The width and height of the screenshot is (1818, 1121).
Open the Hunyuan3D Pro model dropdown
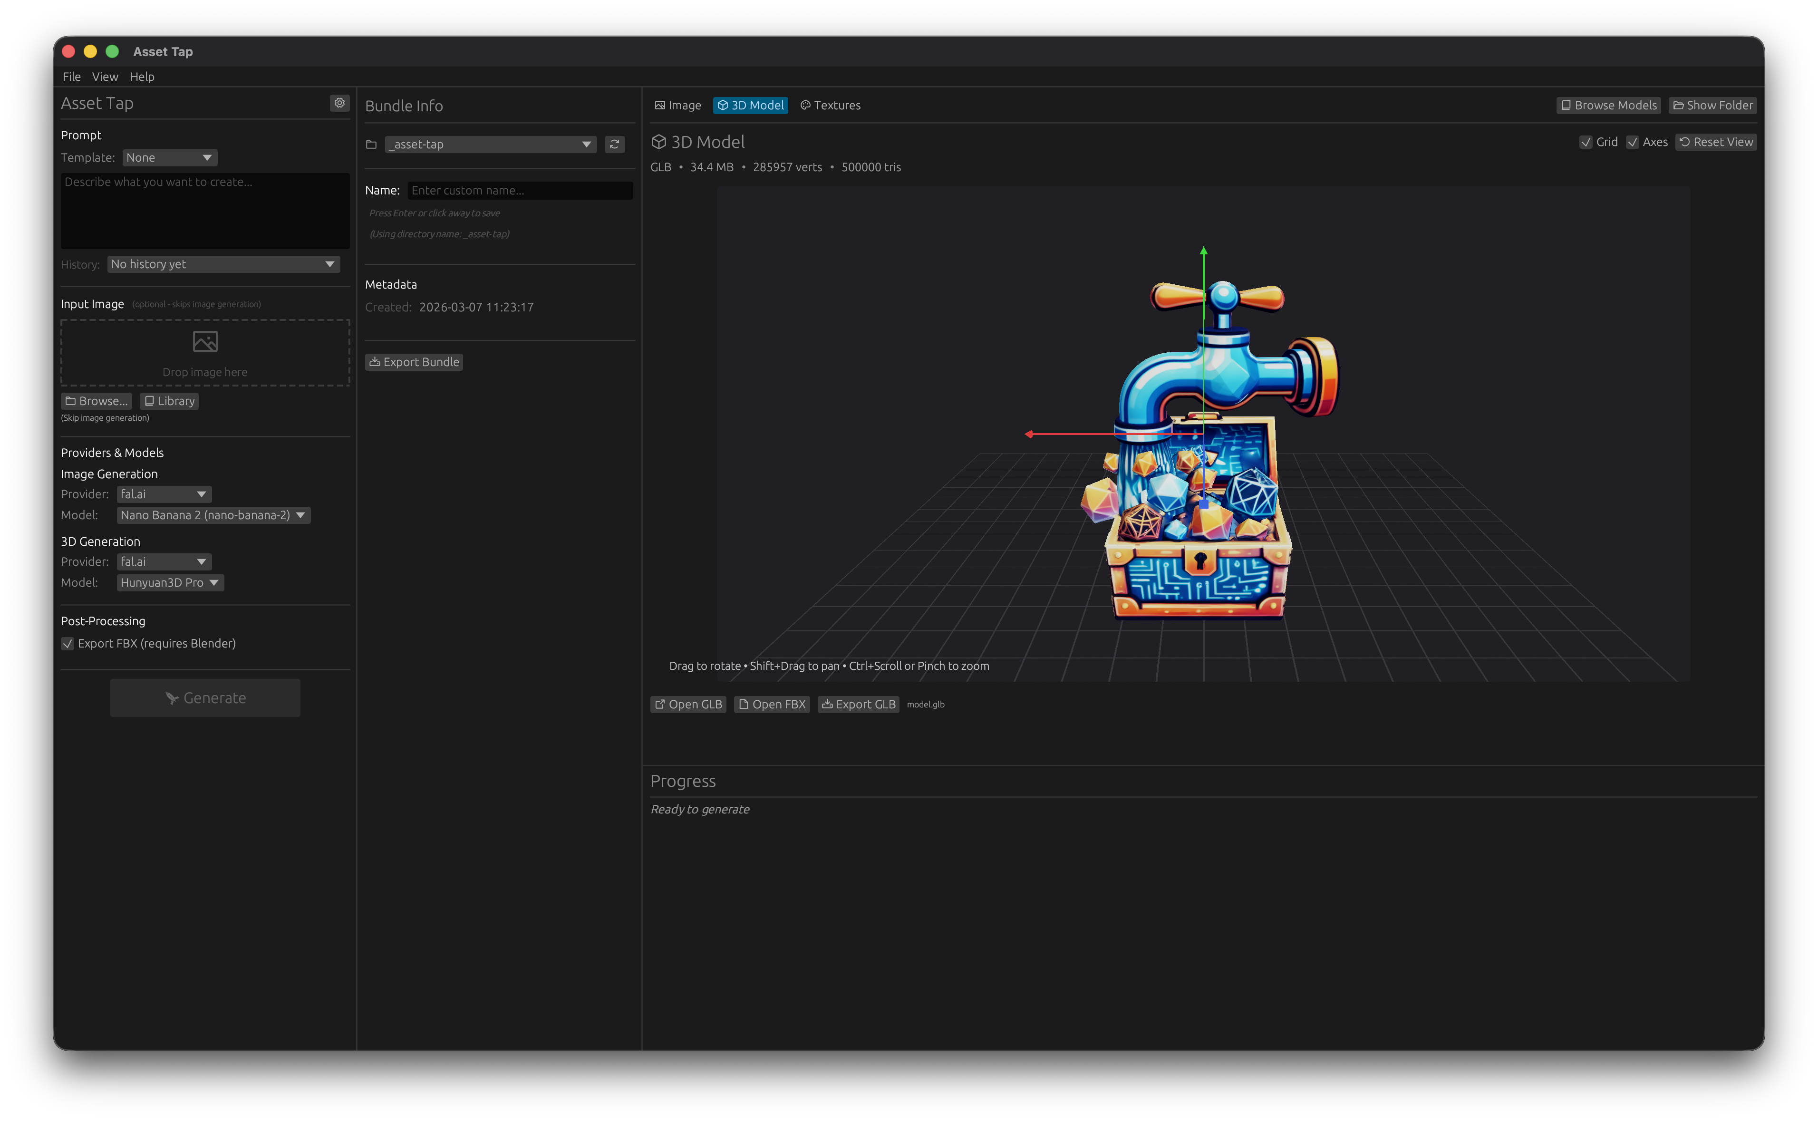click(170, 583)
